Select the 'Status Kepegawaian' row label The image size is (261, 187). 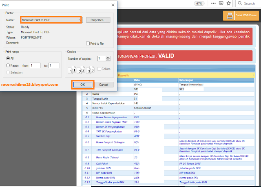coord(104,113)
